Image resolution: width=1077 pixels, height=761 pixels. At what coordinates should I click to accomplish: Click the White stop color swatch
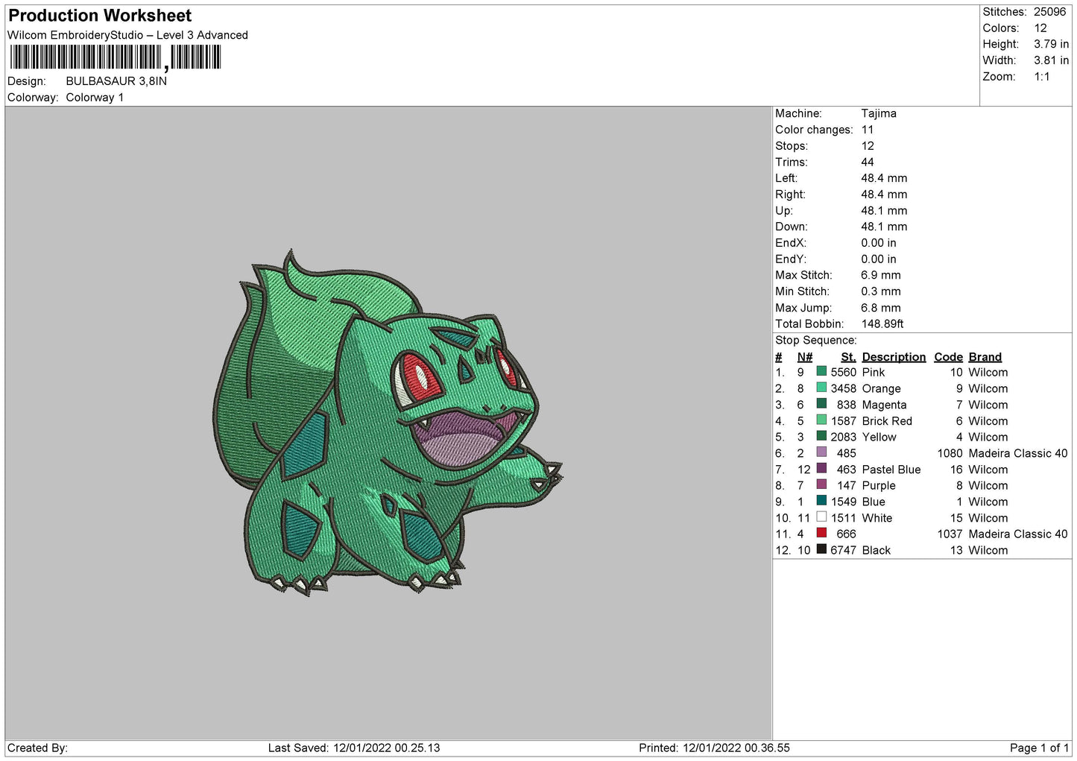[821, 517]
